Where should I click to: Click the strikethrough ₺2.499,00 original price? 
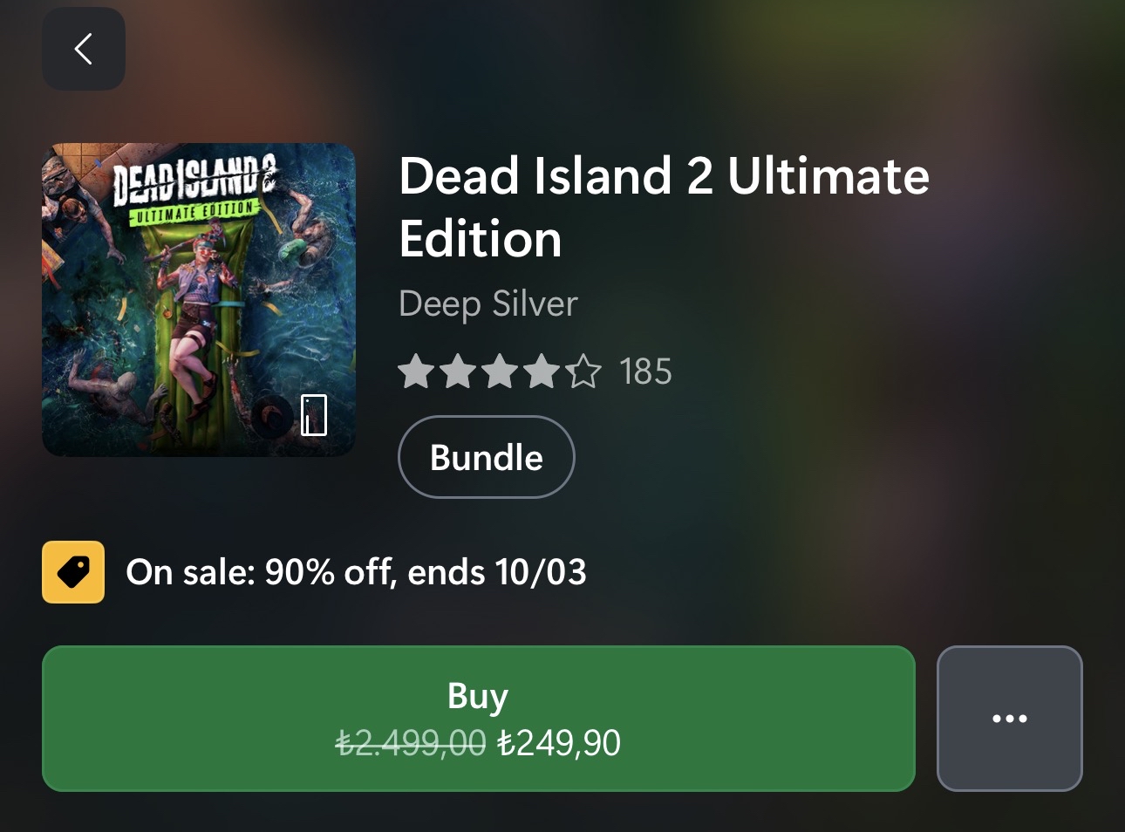[x=411, y=744]
